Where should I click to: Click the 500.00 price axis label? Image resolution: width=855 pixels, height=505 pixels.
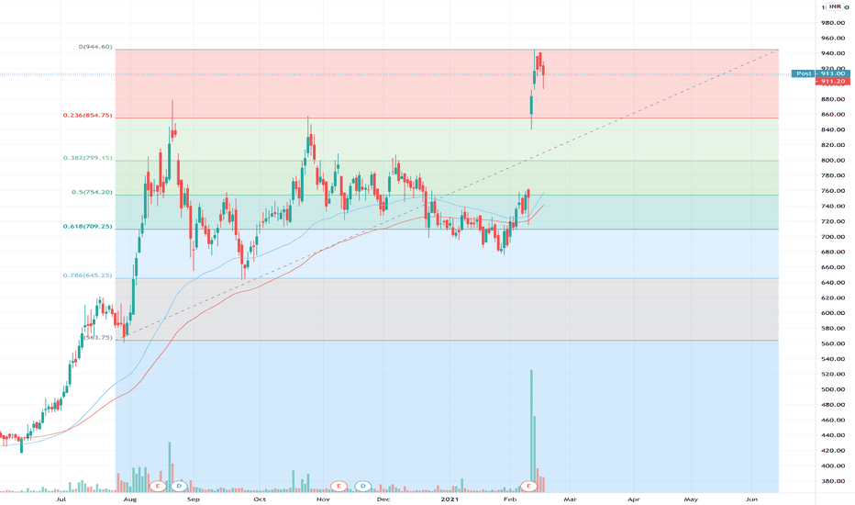point(833,390)
